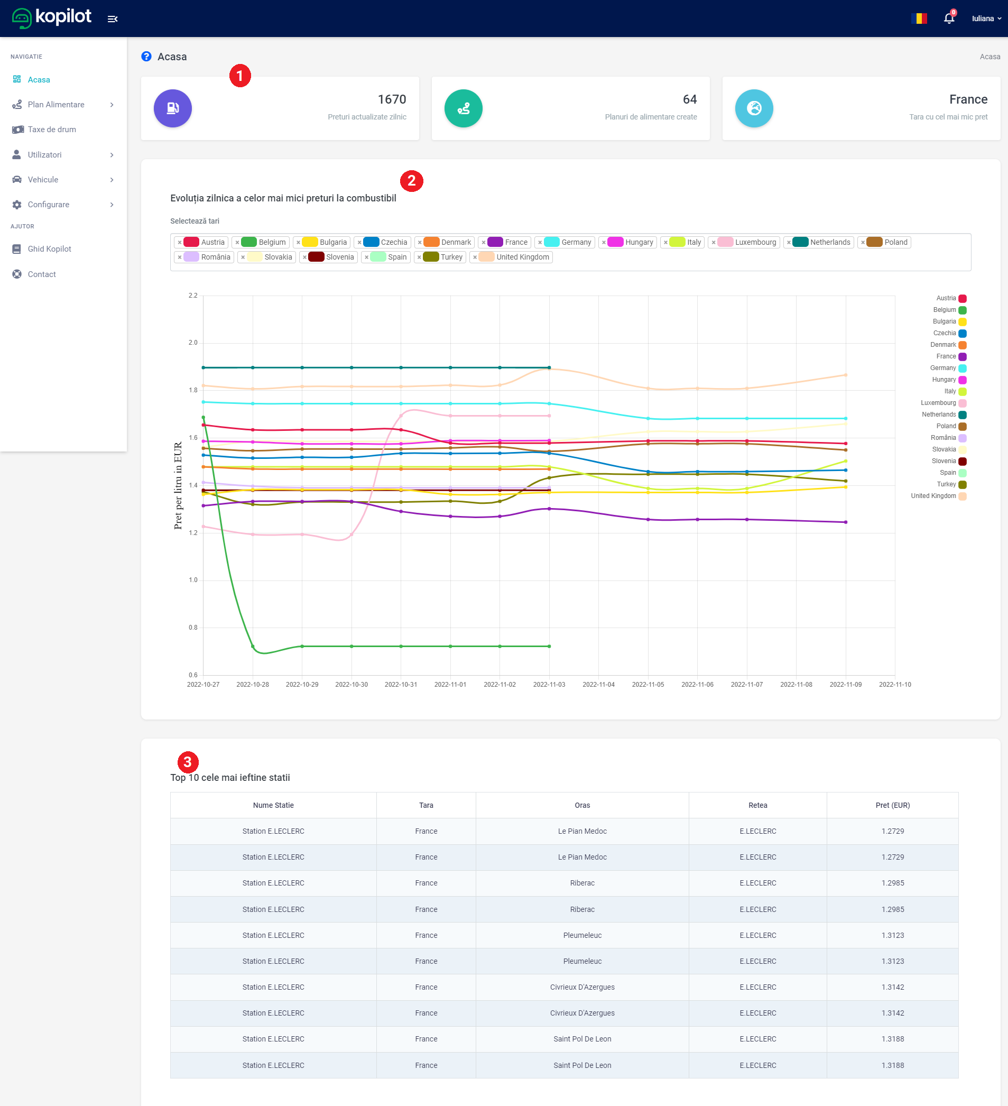Open the Contact link in sidebar
Image resolution: width=1008 pixels, height=1106 pixels.
pyautogui.click(x=42, y=274)
